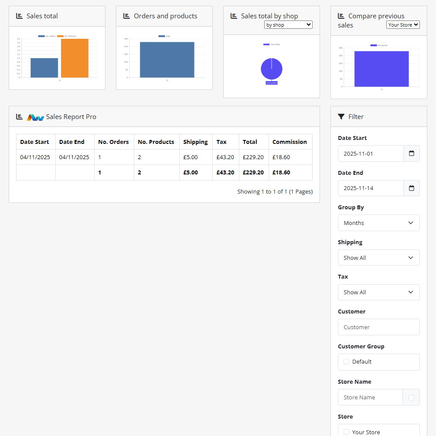Check the Your Store checkbox
The image size is (436, 436).
[346, 432]
